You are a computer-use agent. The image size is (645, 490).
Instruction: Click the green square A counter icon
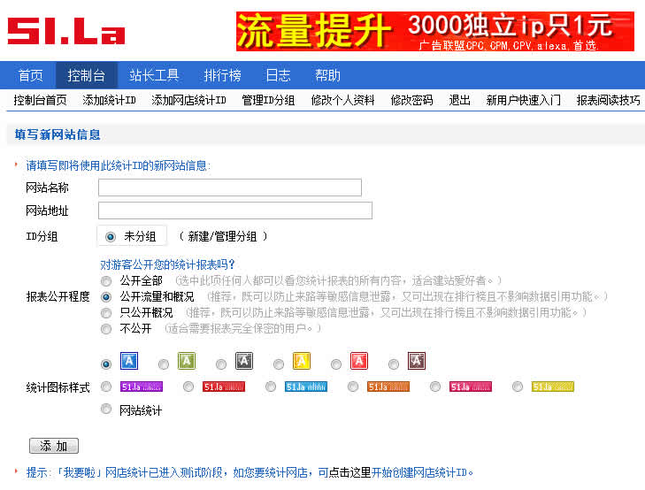pyautogui.click(x=187, y=361)
